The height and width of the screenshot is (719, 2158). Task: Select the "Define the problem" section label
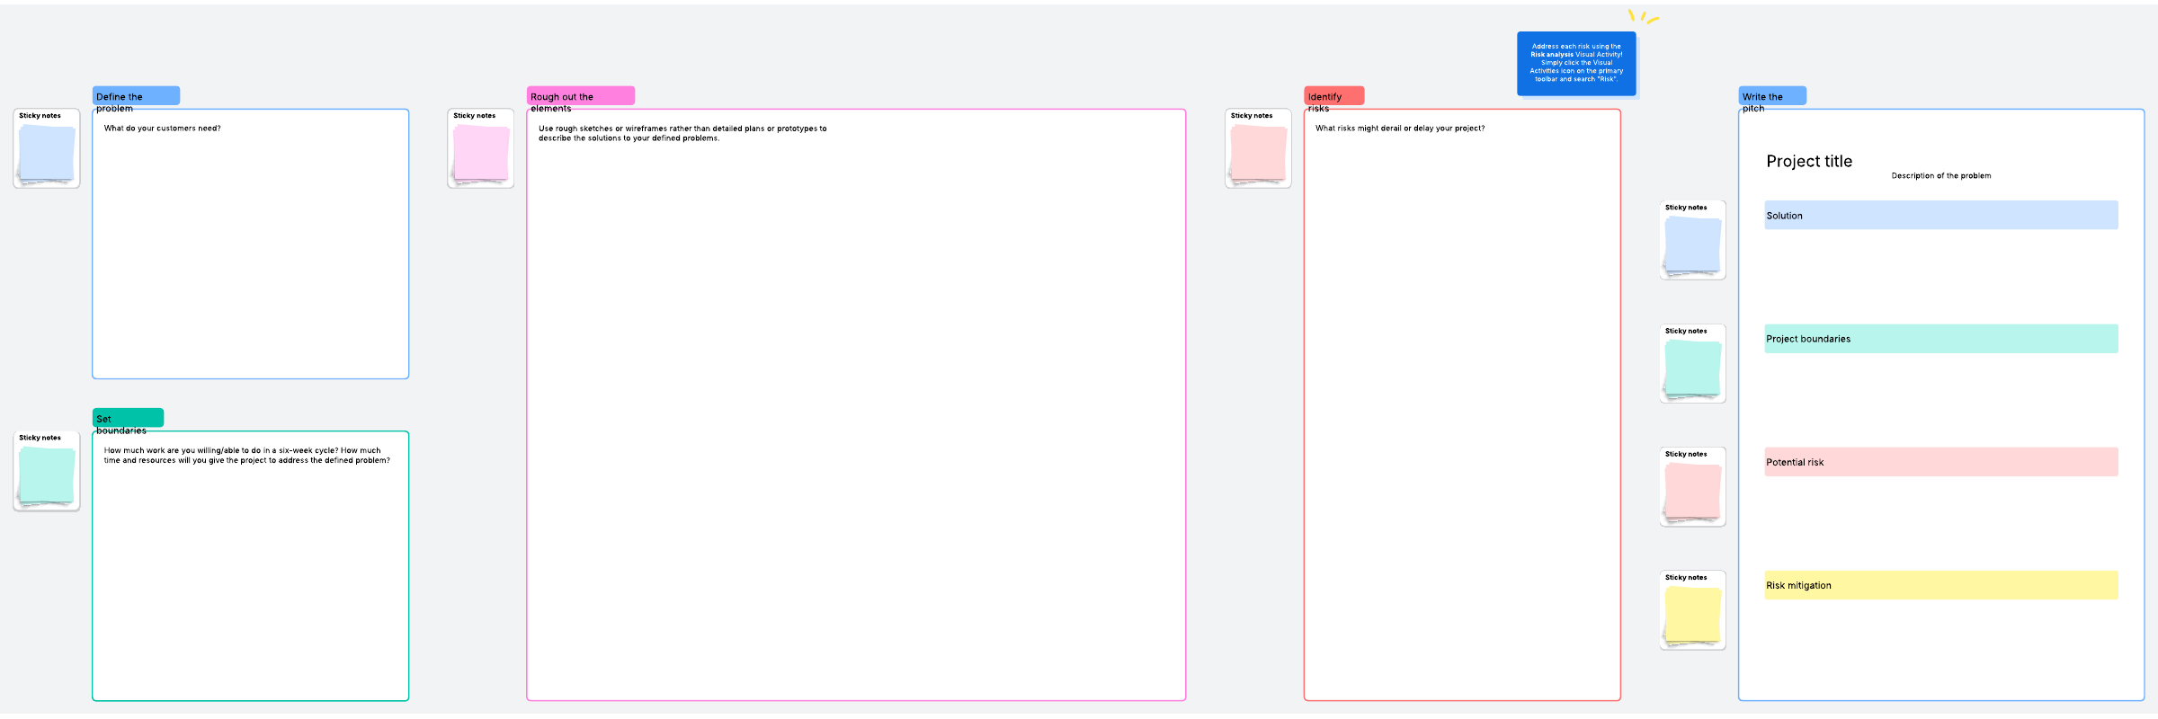136,96
